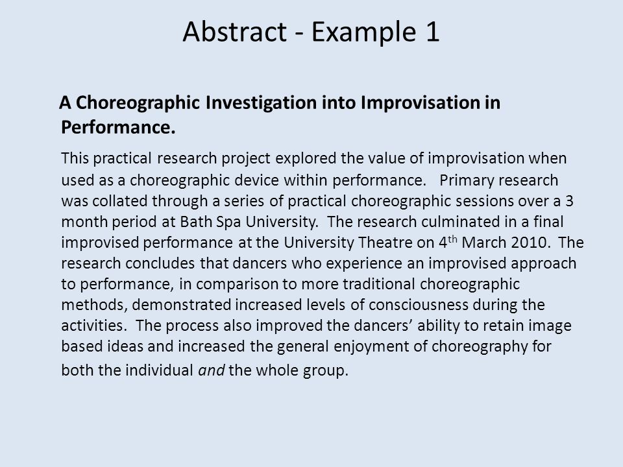The width and height of the screenshot is (623, 467).
Task: Click the text 'Bath Spa University'
Action: [x=249, y=221]
